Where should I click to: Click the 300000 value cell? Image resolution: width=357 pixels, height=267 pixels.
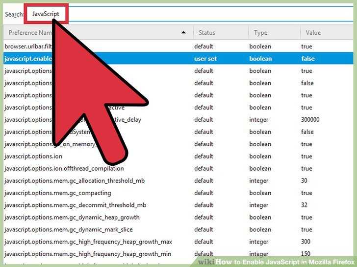click(x=310, y=120)
